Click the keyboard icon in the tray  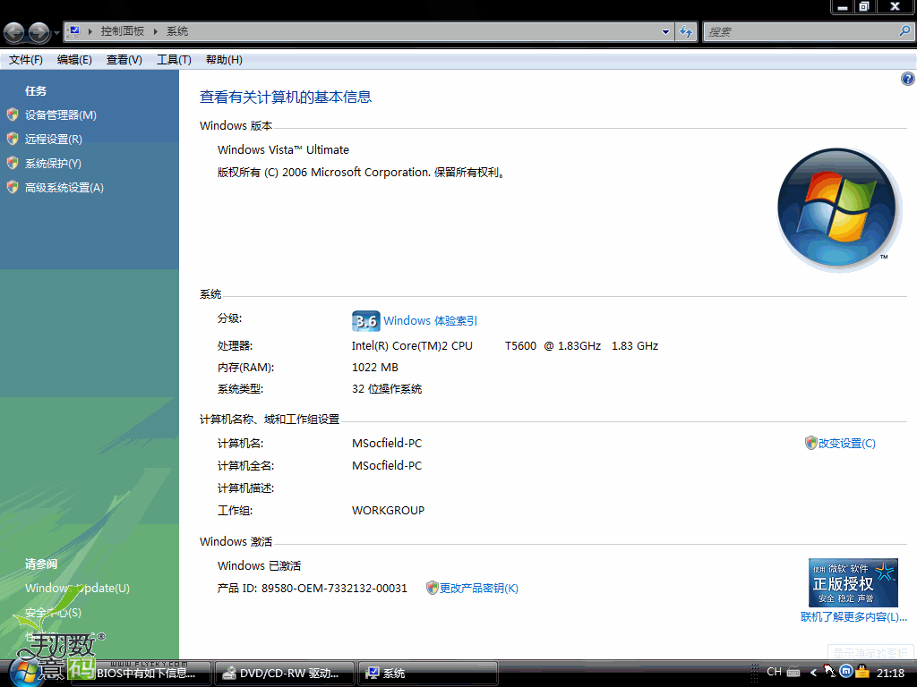793,673
